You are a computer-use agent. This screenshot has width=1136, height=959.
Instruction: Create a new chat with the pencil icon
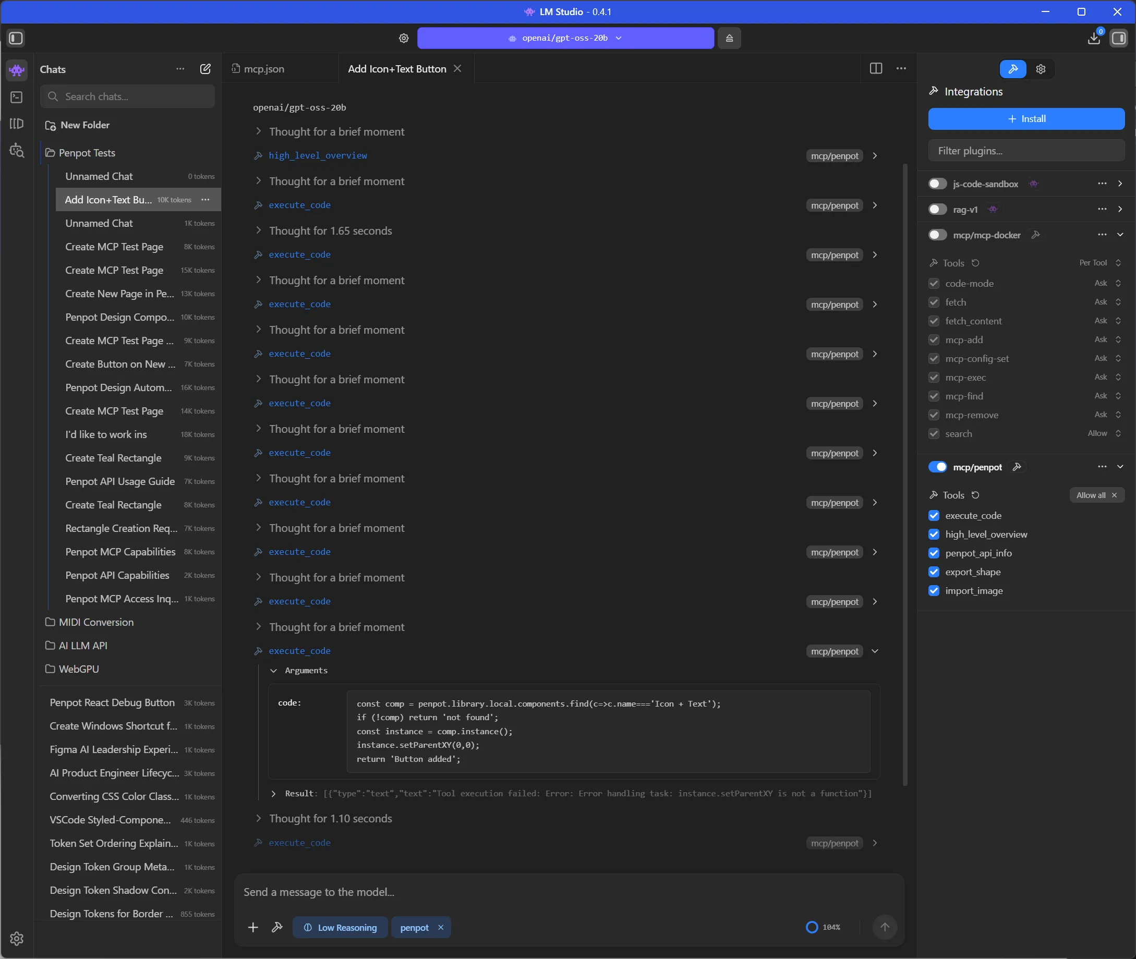(x=205, y=69)
